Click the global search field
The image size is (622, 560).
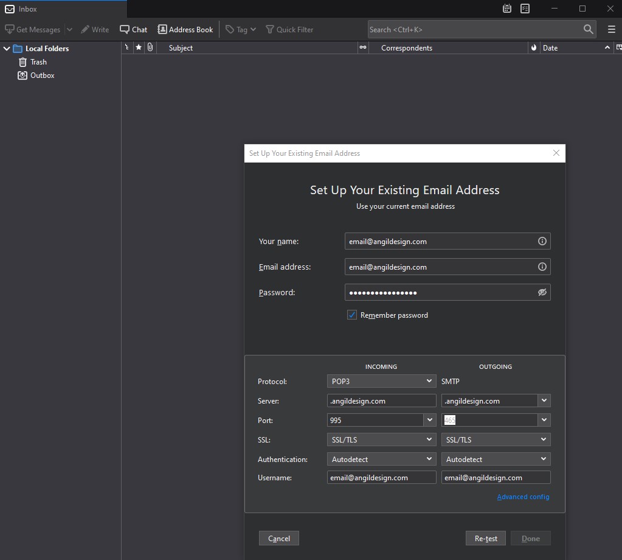tap(475, 29)
